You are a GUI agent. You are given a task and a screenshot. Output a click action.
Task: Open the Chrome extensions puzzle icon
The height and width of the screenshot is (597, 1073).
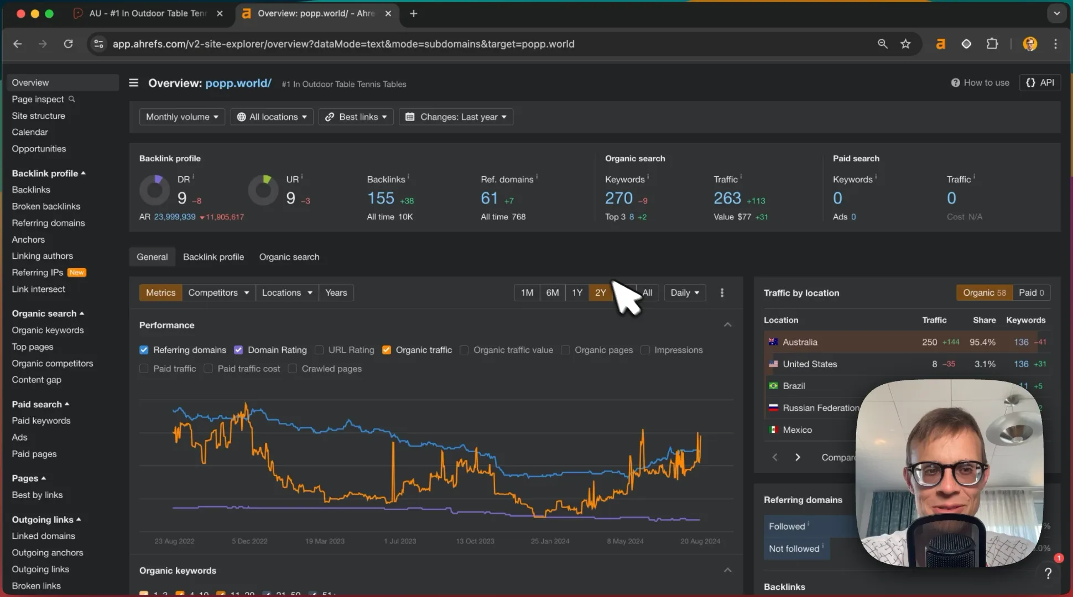point(992,44)
